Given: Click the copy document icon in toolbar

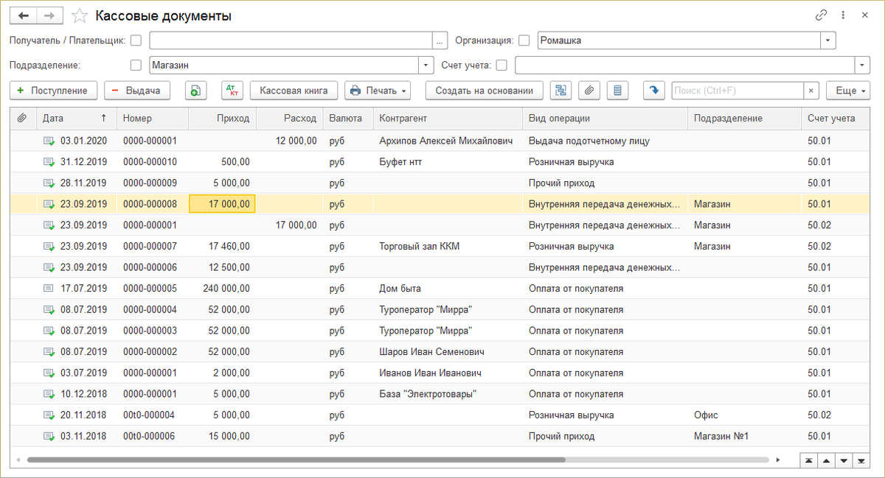Looking at the screenshot, I should [195, 91].
